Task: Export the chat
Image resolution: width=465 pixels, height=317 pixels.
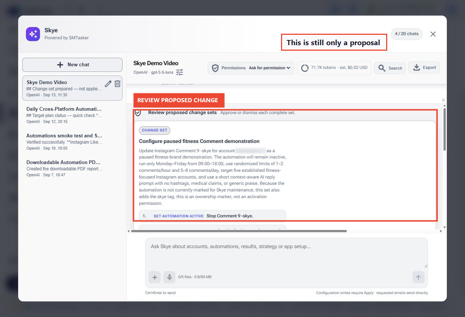Action: pos(424,67)
